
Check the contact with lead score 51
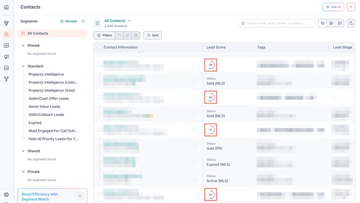tap(99, 129)
